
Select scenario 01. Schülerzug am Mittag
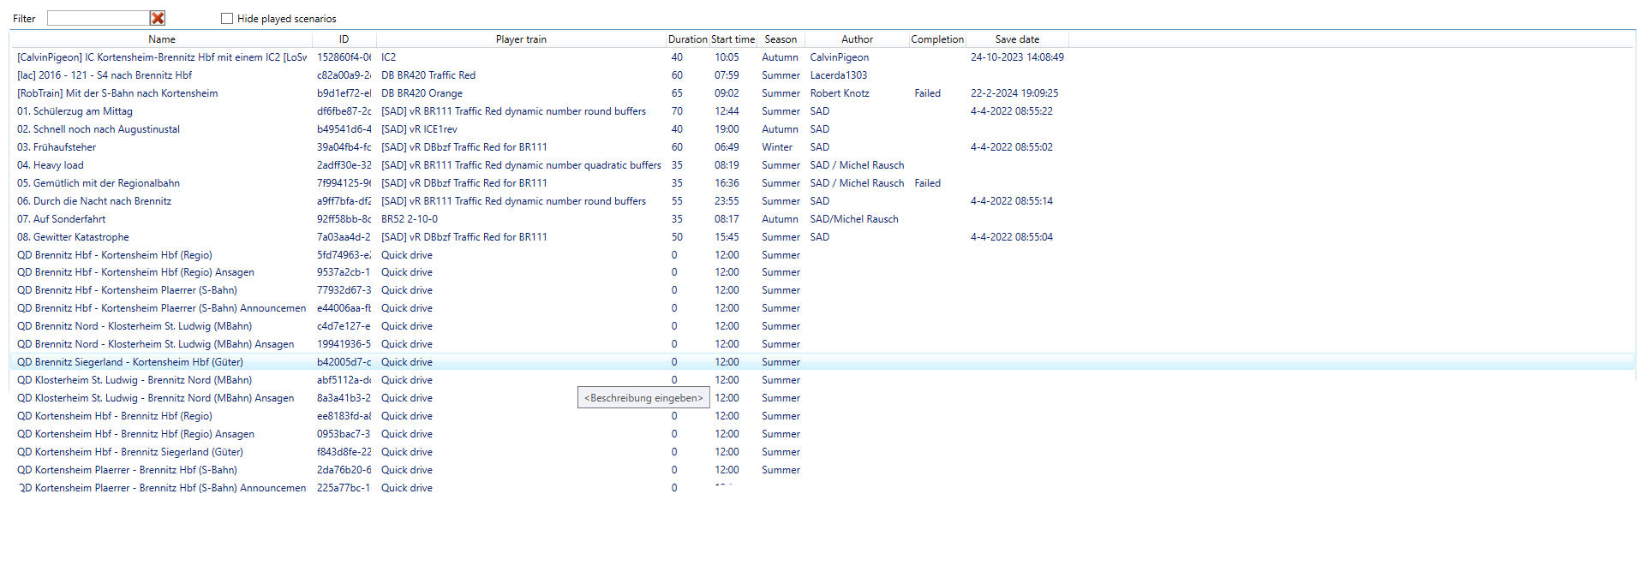click(x=75, y=111)
